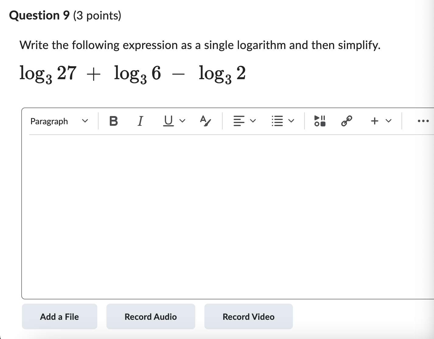Underline text in the answer editor
The width and height of the screenshot is (434, 339).
coord(168,121)
